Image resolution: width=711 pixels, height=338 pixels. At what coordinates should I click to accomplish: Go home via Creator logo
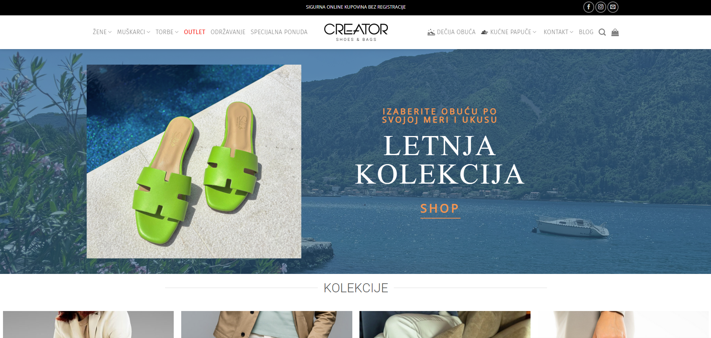tap(356, 32)
